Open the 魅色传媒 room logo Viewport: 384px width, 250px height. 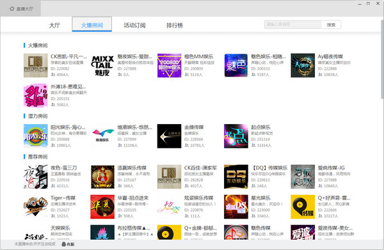[236, 232]
